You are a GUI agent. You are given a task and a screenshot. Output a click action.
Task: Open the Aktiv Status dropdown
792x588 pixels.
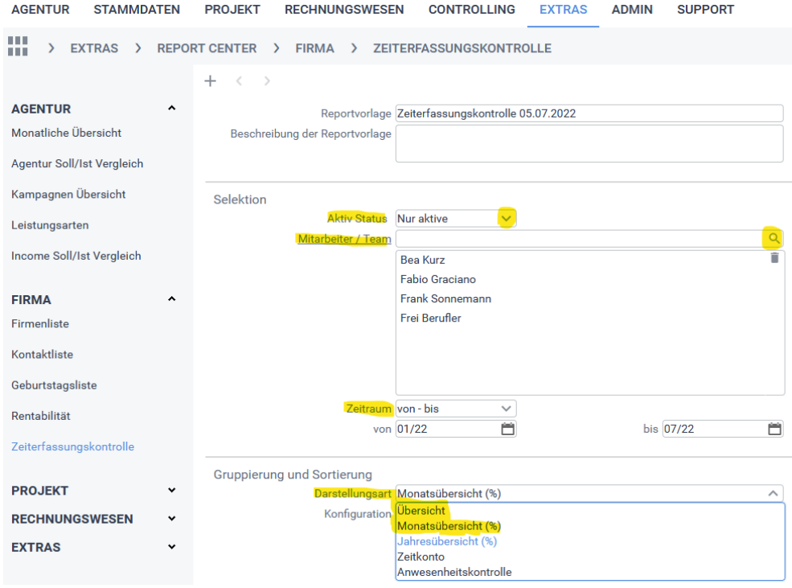[x=506, y=218]
